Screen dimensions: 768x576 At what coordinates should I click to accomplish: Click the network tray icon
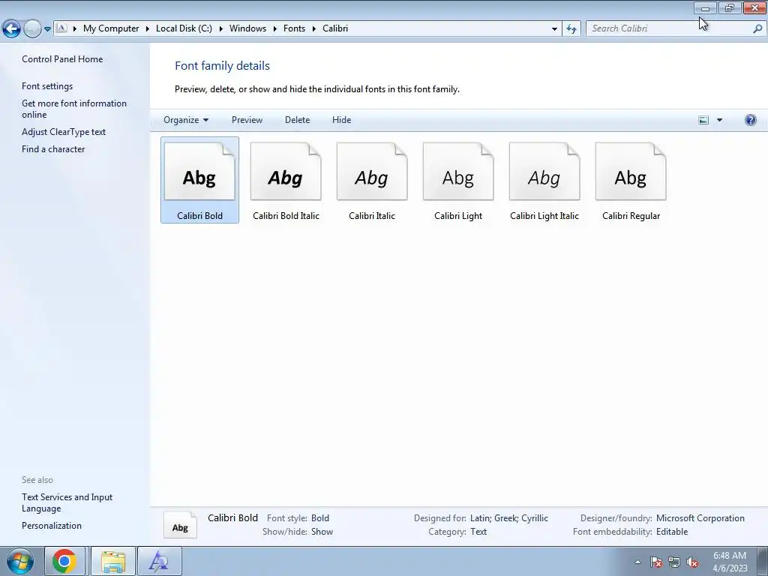674,562
